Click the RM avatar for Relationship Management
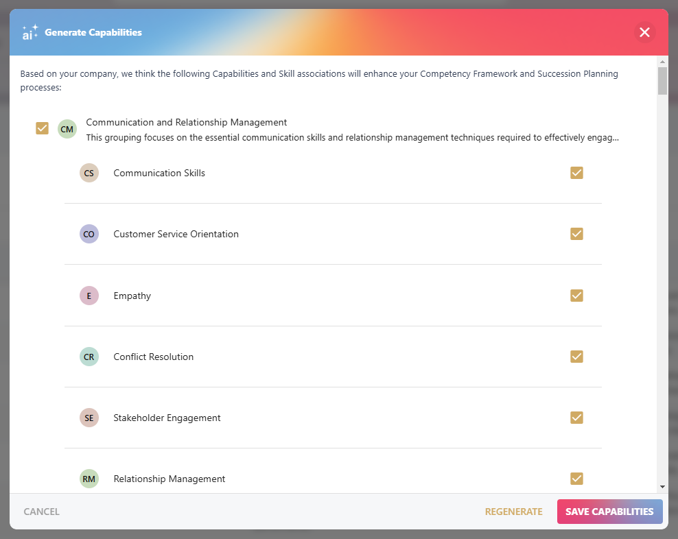 tap(89, 479)
